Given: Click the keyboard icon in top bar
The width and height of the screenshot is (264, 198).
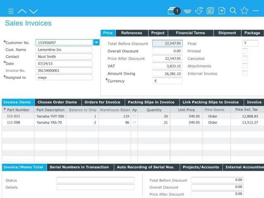Looking at the screenshot, I should (188, 11).
